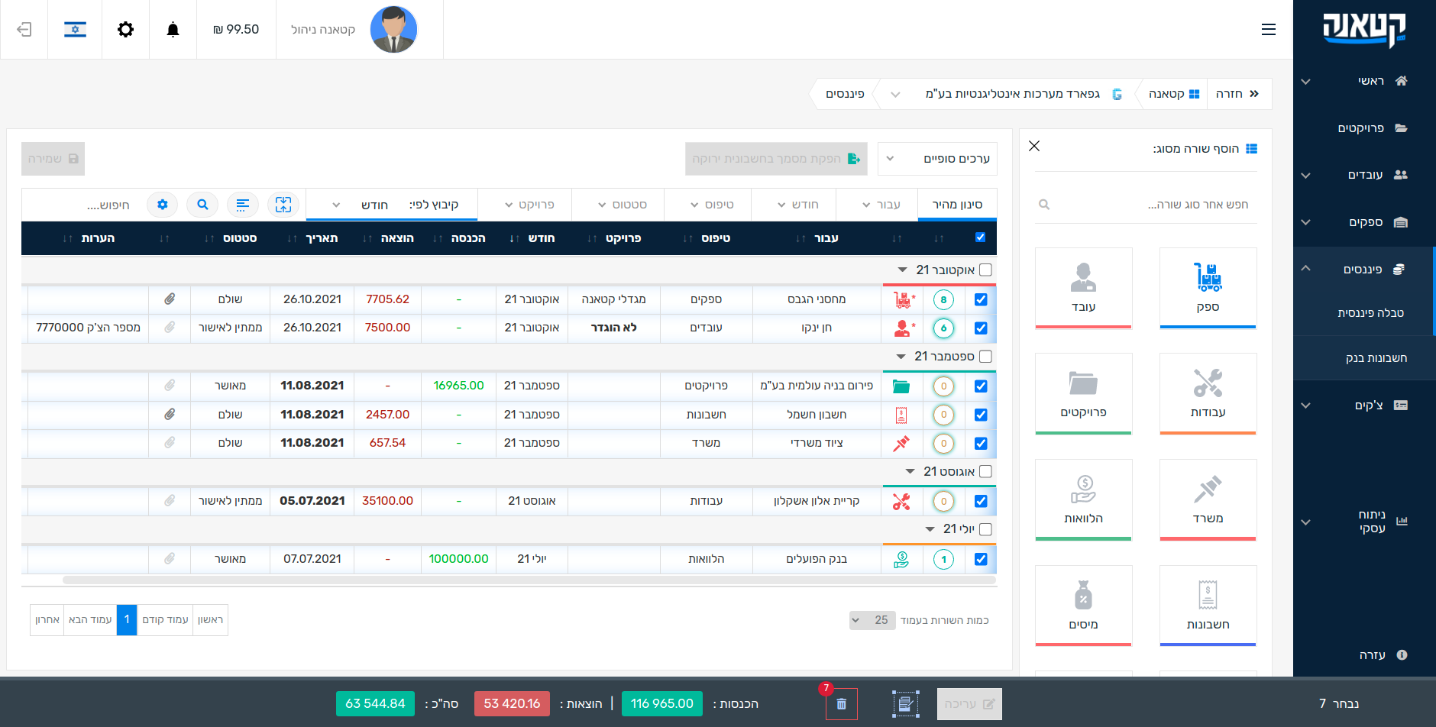Click the הפקת מסמך בחשבונית ירוקה button
The width and height of the screenshot is (1436, 727).
click(776, 159)
